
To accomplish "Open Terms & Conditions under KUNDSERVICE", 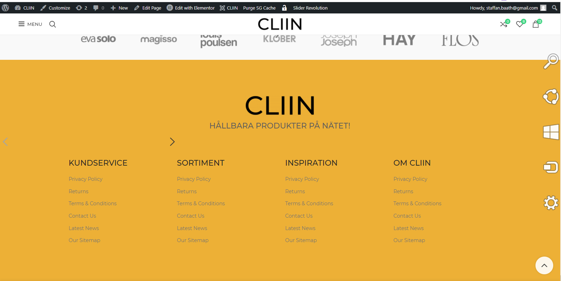I will (x=92, y=203).
